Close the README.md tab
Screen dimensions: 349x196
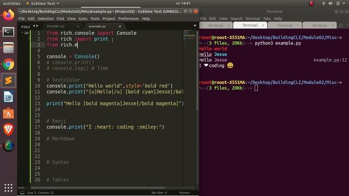tap(78, 26)
